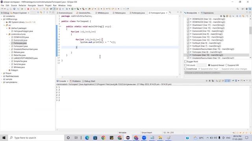252x141 pixels.
Task: Click the Pin Console icon
Action: [x=233, y=81]
